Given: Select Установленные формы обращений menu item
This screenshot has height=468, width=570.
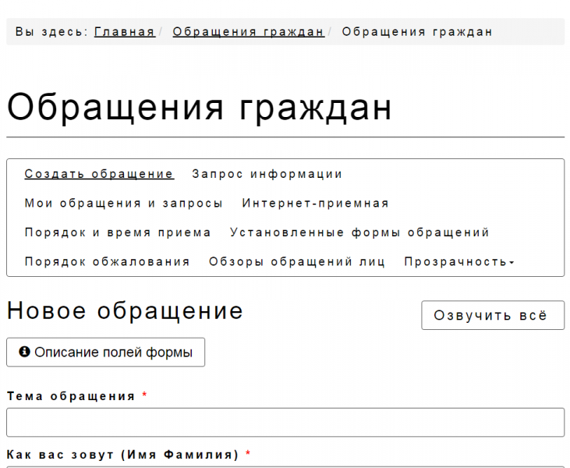Looking at the screenshot, I should tap(359, 232).
